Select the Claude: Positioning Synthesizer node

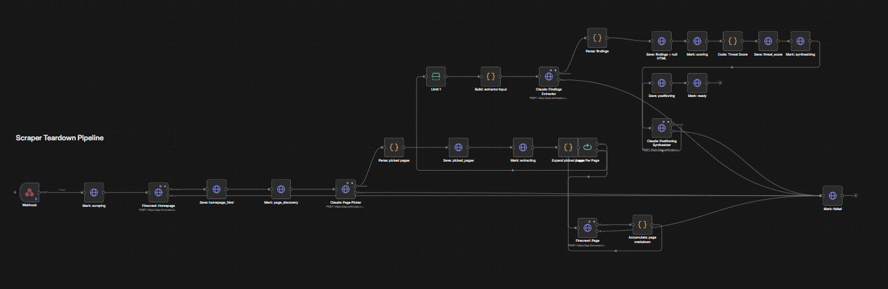tap(662, 128)
